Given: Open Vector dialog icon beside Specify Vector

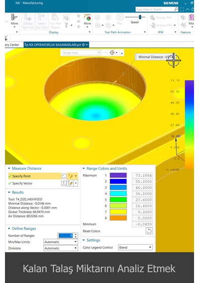Looking at the screenshot, I should 64,183.
